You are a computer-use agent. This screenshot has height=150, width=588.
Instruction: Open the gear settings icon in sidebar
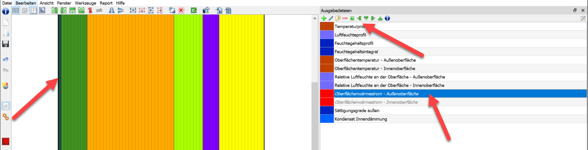6,117
